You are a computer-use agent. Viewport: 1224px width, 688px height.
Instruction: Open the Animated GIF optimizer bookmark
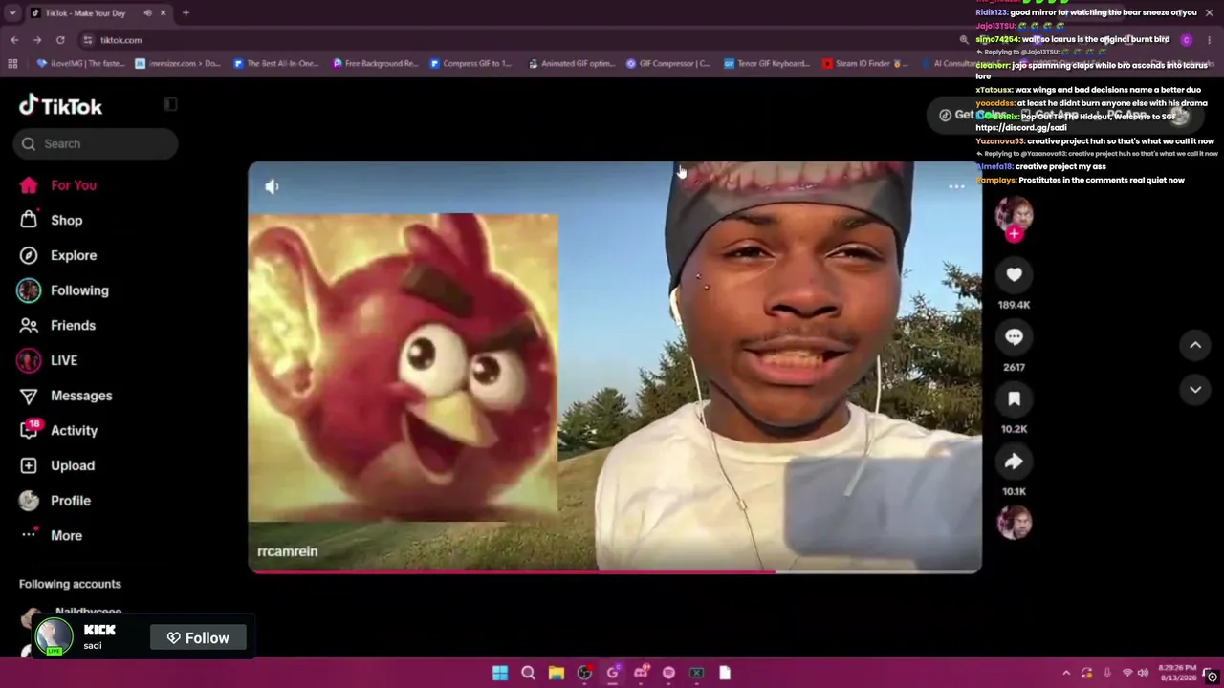click(572, 64)
